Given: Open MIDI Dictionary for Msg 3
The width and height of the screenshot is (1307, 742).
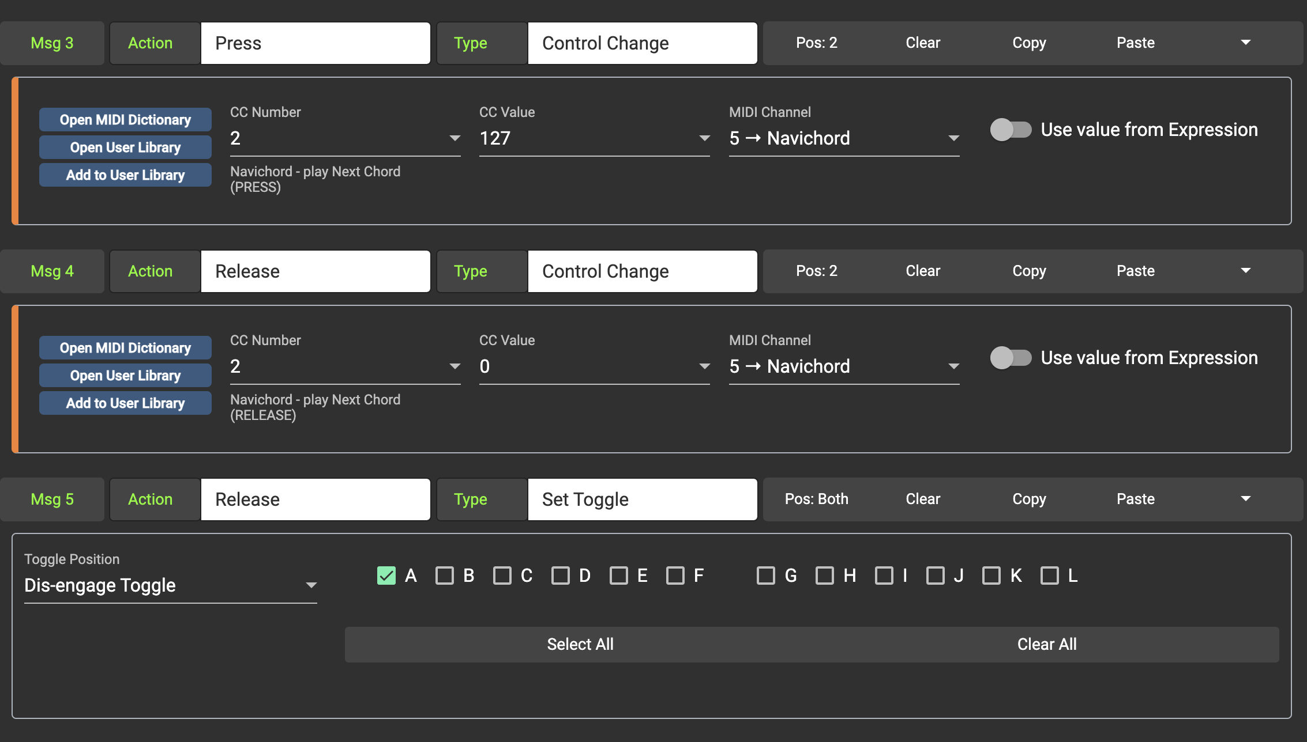Looking at the screenshot, I should 125,120.
